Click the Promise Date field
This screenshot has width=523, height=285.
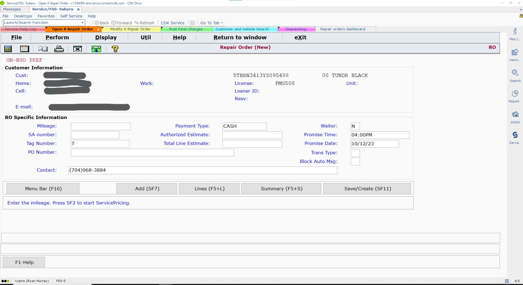point(375,144)
